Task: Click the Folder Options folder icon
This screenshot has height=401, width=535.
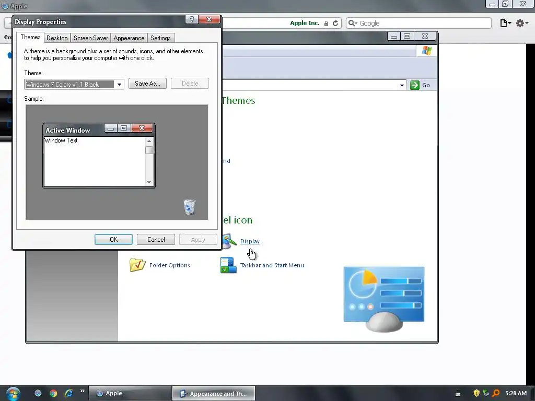Action: click(x=137, y=265)
